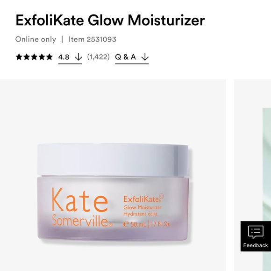Click the 50 mL size text on jar
Viewport: 271px width, 271px height.
[135, 224]
